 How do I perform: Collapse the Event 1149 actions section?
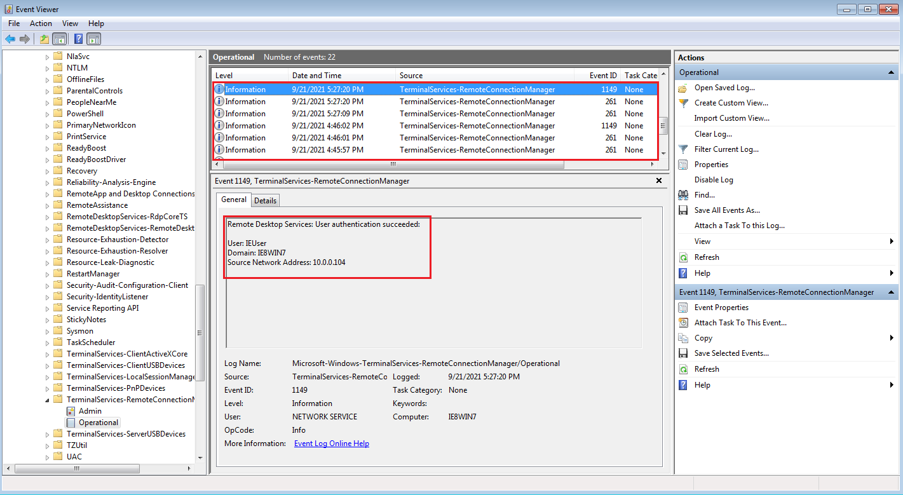892,292
